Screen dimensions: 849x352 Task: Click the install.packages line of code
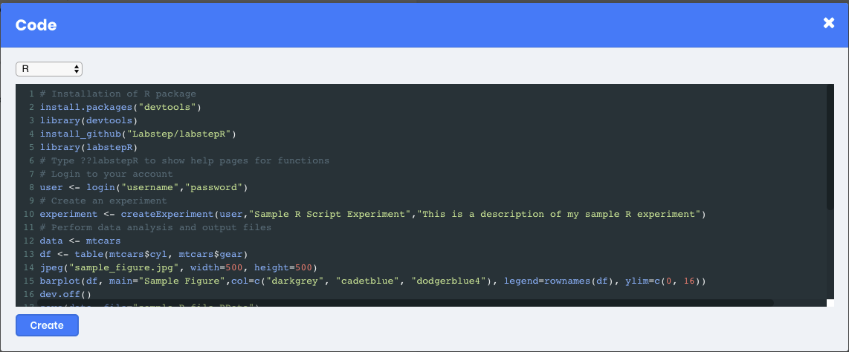(120, 107)
